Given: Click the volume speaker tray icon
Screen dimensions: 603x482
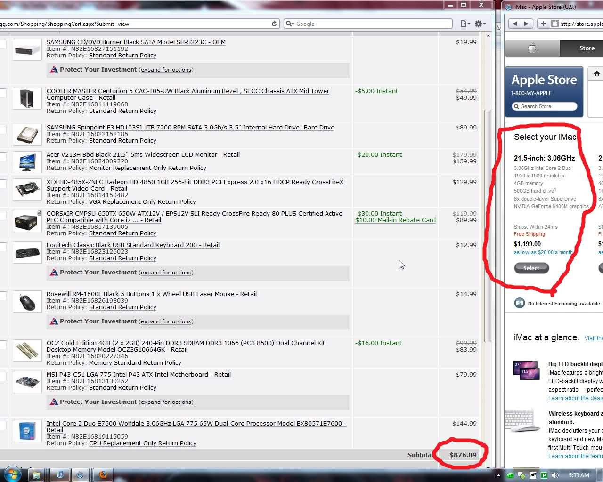Looking at the screenshot, I should click(555, 475).
